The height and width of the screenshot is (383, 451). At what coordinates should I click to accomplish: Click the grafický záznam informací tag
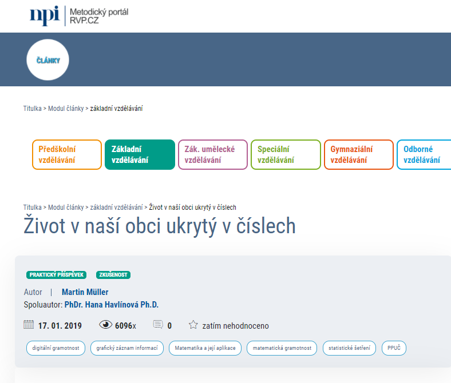point(127,348)
